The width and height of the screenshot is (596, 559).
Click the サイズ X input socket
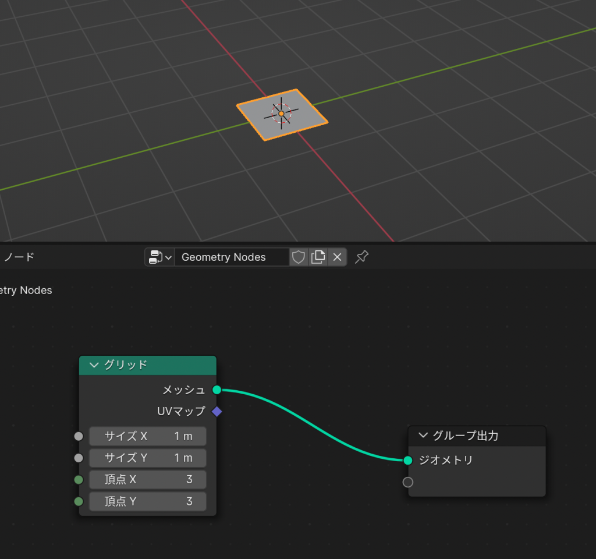[79, 436]
